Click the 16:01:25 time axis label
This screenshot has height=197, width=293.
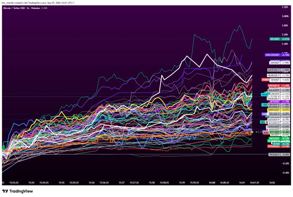[x=254, y=183]
